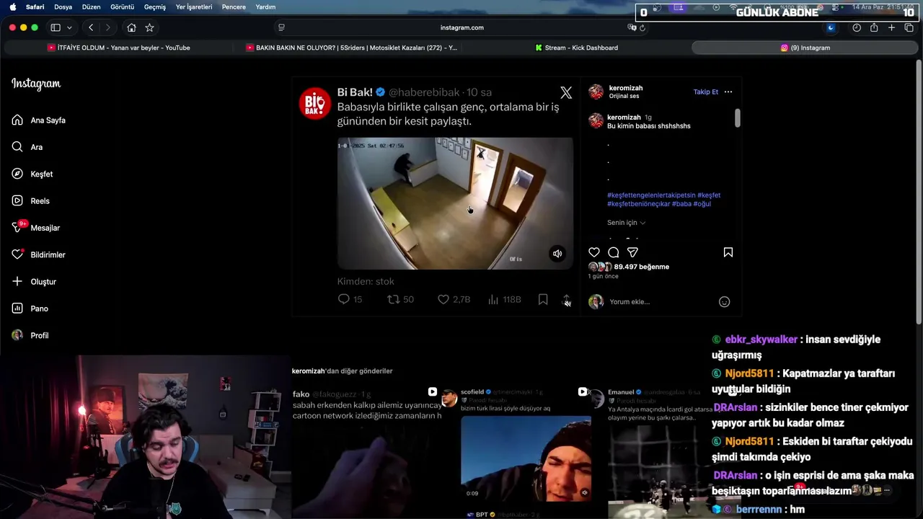Click Safari forward navigation arrow
923x519 pixels.
108,27
